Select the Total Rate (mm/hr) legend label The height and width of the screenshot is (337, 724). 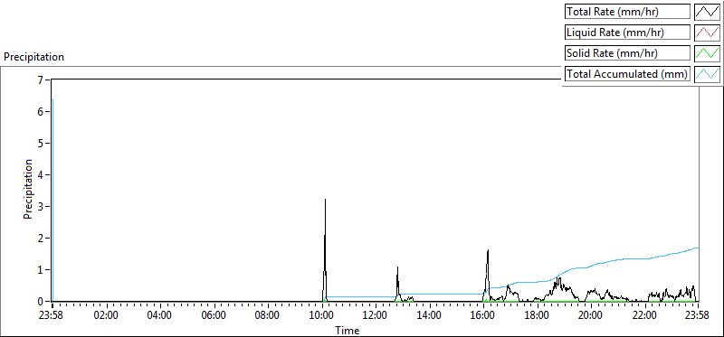[x=628, y=12]
